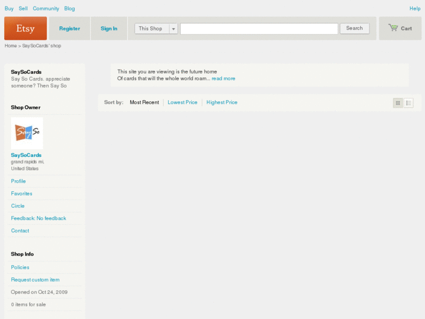Click the Search button

click(x=354, y=28)
